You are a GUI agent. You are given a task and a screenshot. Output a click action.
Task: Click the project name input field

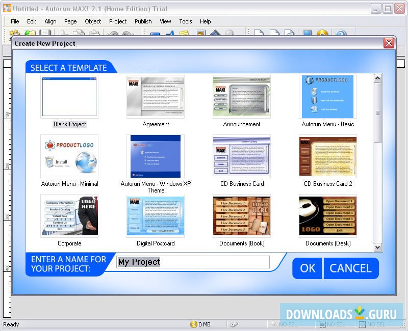pos(193,262)
